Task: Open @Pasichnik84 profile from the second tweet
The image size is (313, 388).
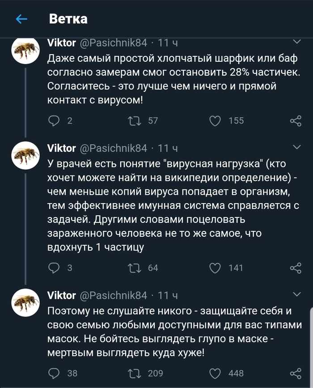Action: click(113, 148)
